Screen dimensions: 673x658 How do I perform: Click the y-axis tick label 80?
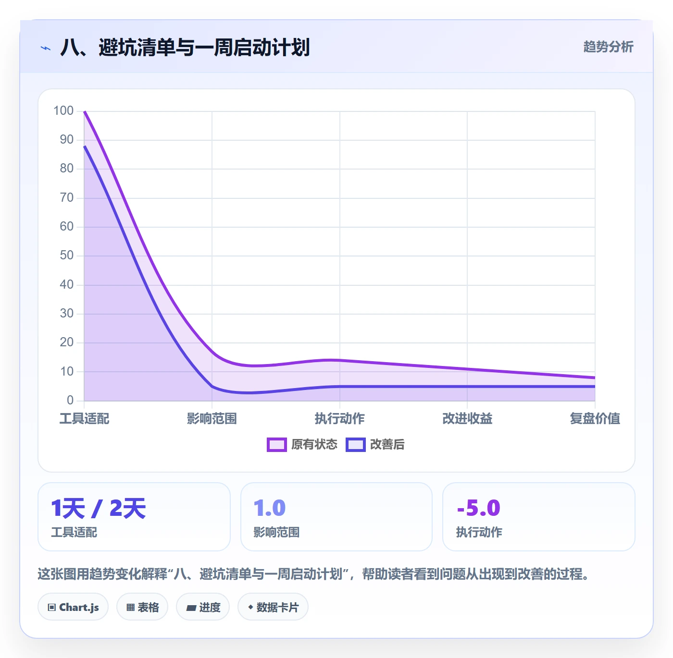point(67,169)
